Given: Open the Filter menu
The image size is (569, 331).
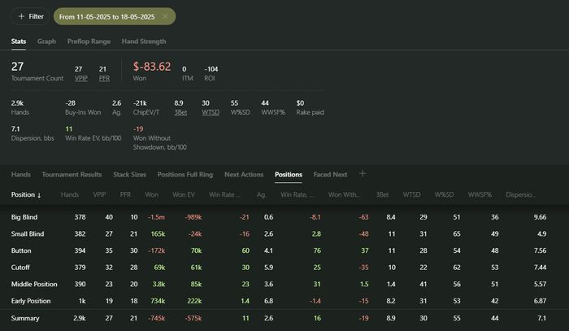Looking at the screenshot, I should pyautogui.click(x=30, y=16).
